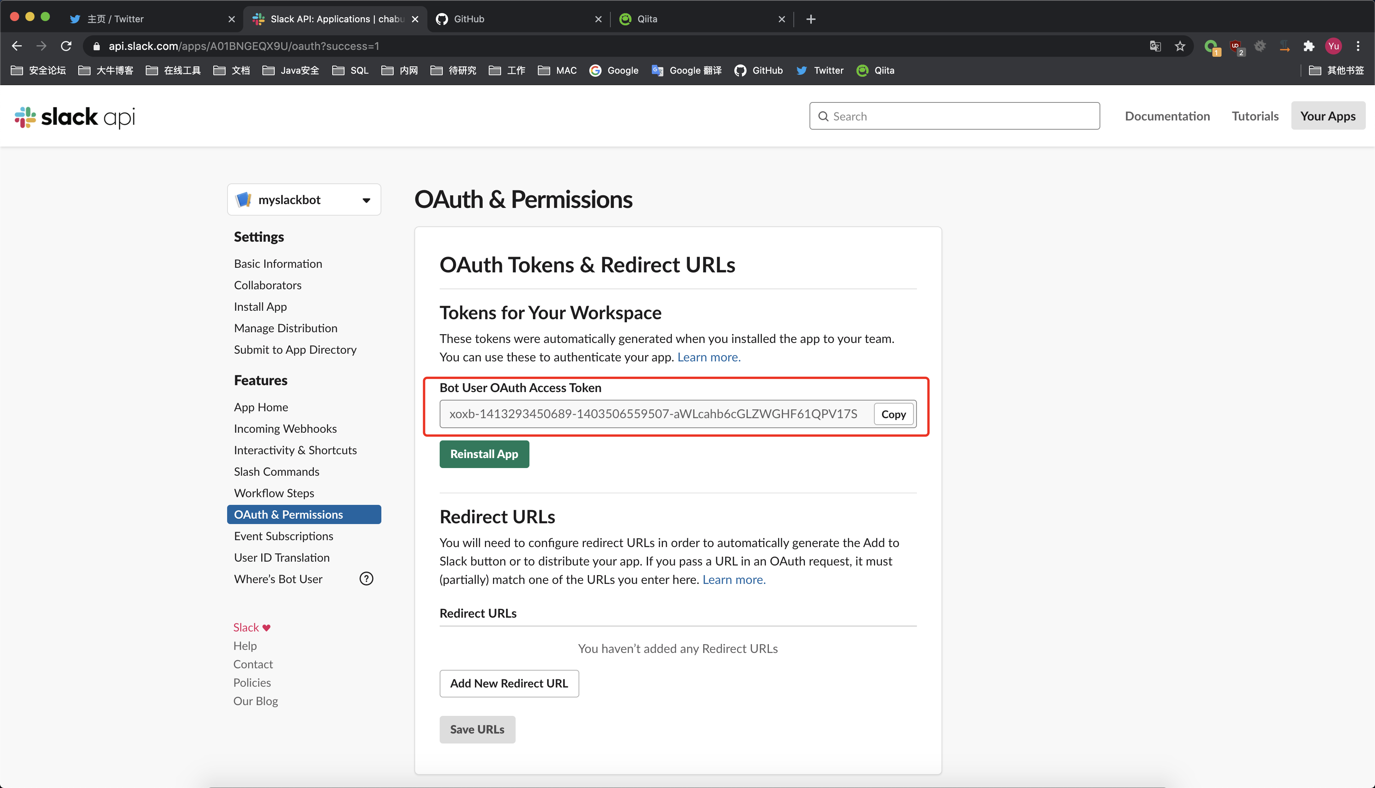Open the Yu profile avatar
Image resolution: width=1375 pixels, height=788 pixels.
coord(1333,46)
